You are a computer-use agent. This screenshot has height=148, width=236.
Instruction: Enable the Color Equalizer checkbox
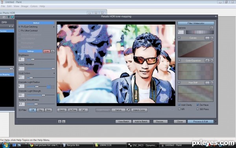179,60
